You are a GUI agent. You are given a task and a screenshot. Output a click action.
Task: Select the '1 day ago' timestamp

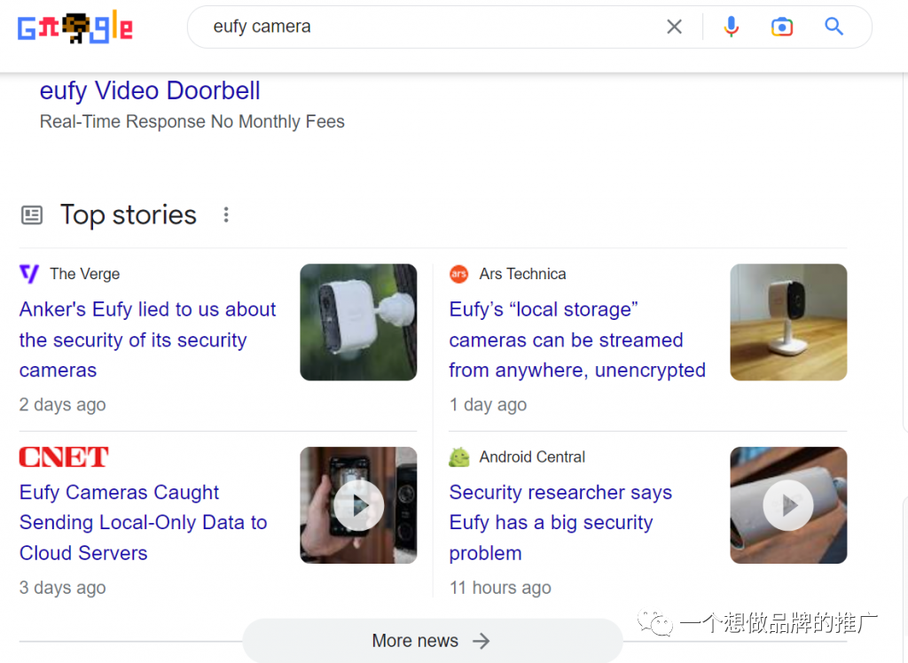[x=489, y=404]
